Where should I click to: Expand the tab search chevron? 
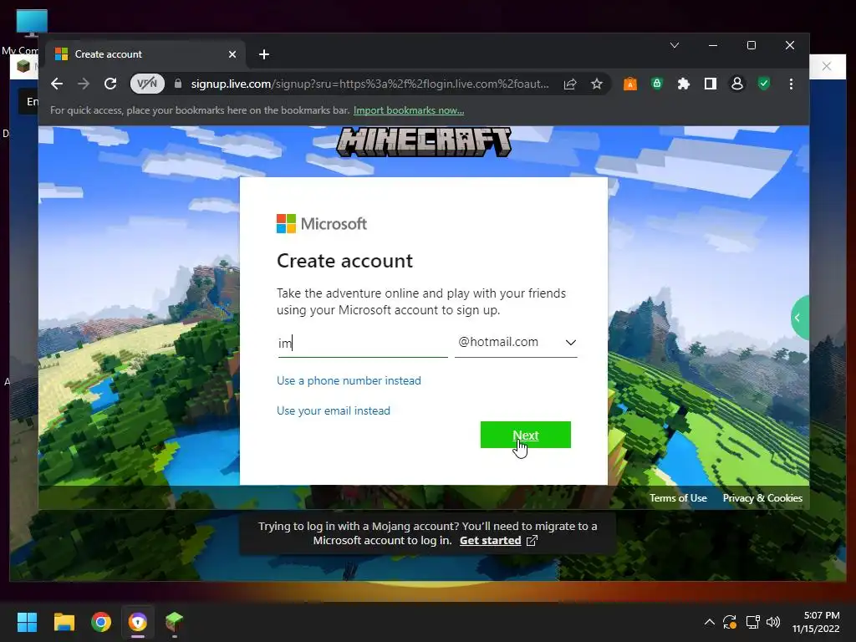[x=675, y=45]
